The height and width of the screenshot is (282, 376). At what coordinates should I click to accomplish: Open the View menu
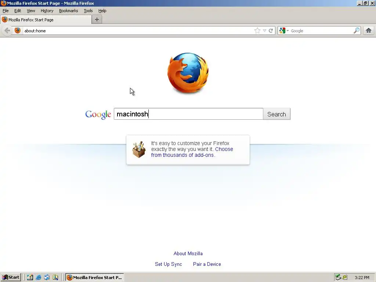coord(31,11)
